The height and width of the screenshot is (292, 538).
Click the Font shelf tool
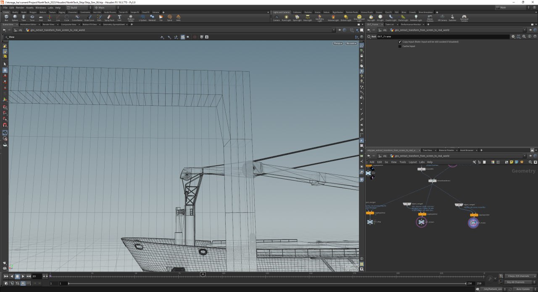(119, 18)
